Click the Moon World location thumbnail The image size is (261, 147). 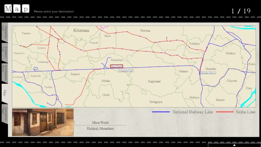[42, 122]
